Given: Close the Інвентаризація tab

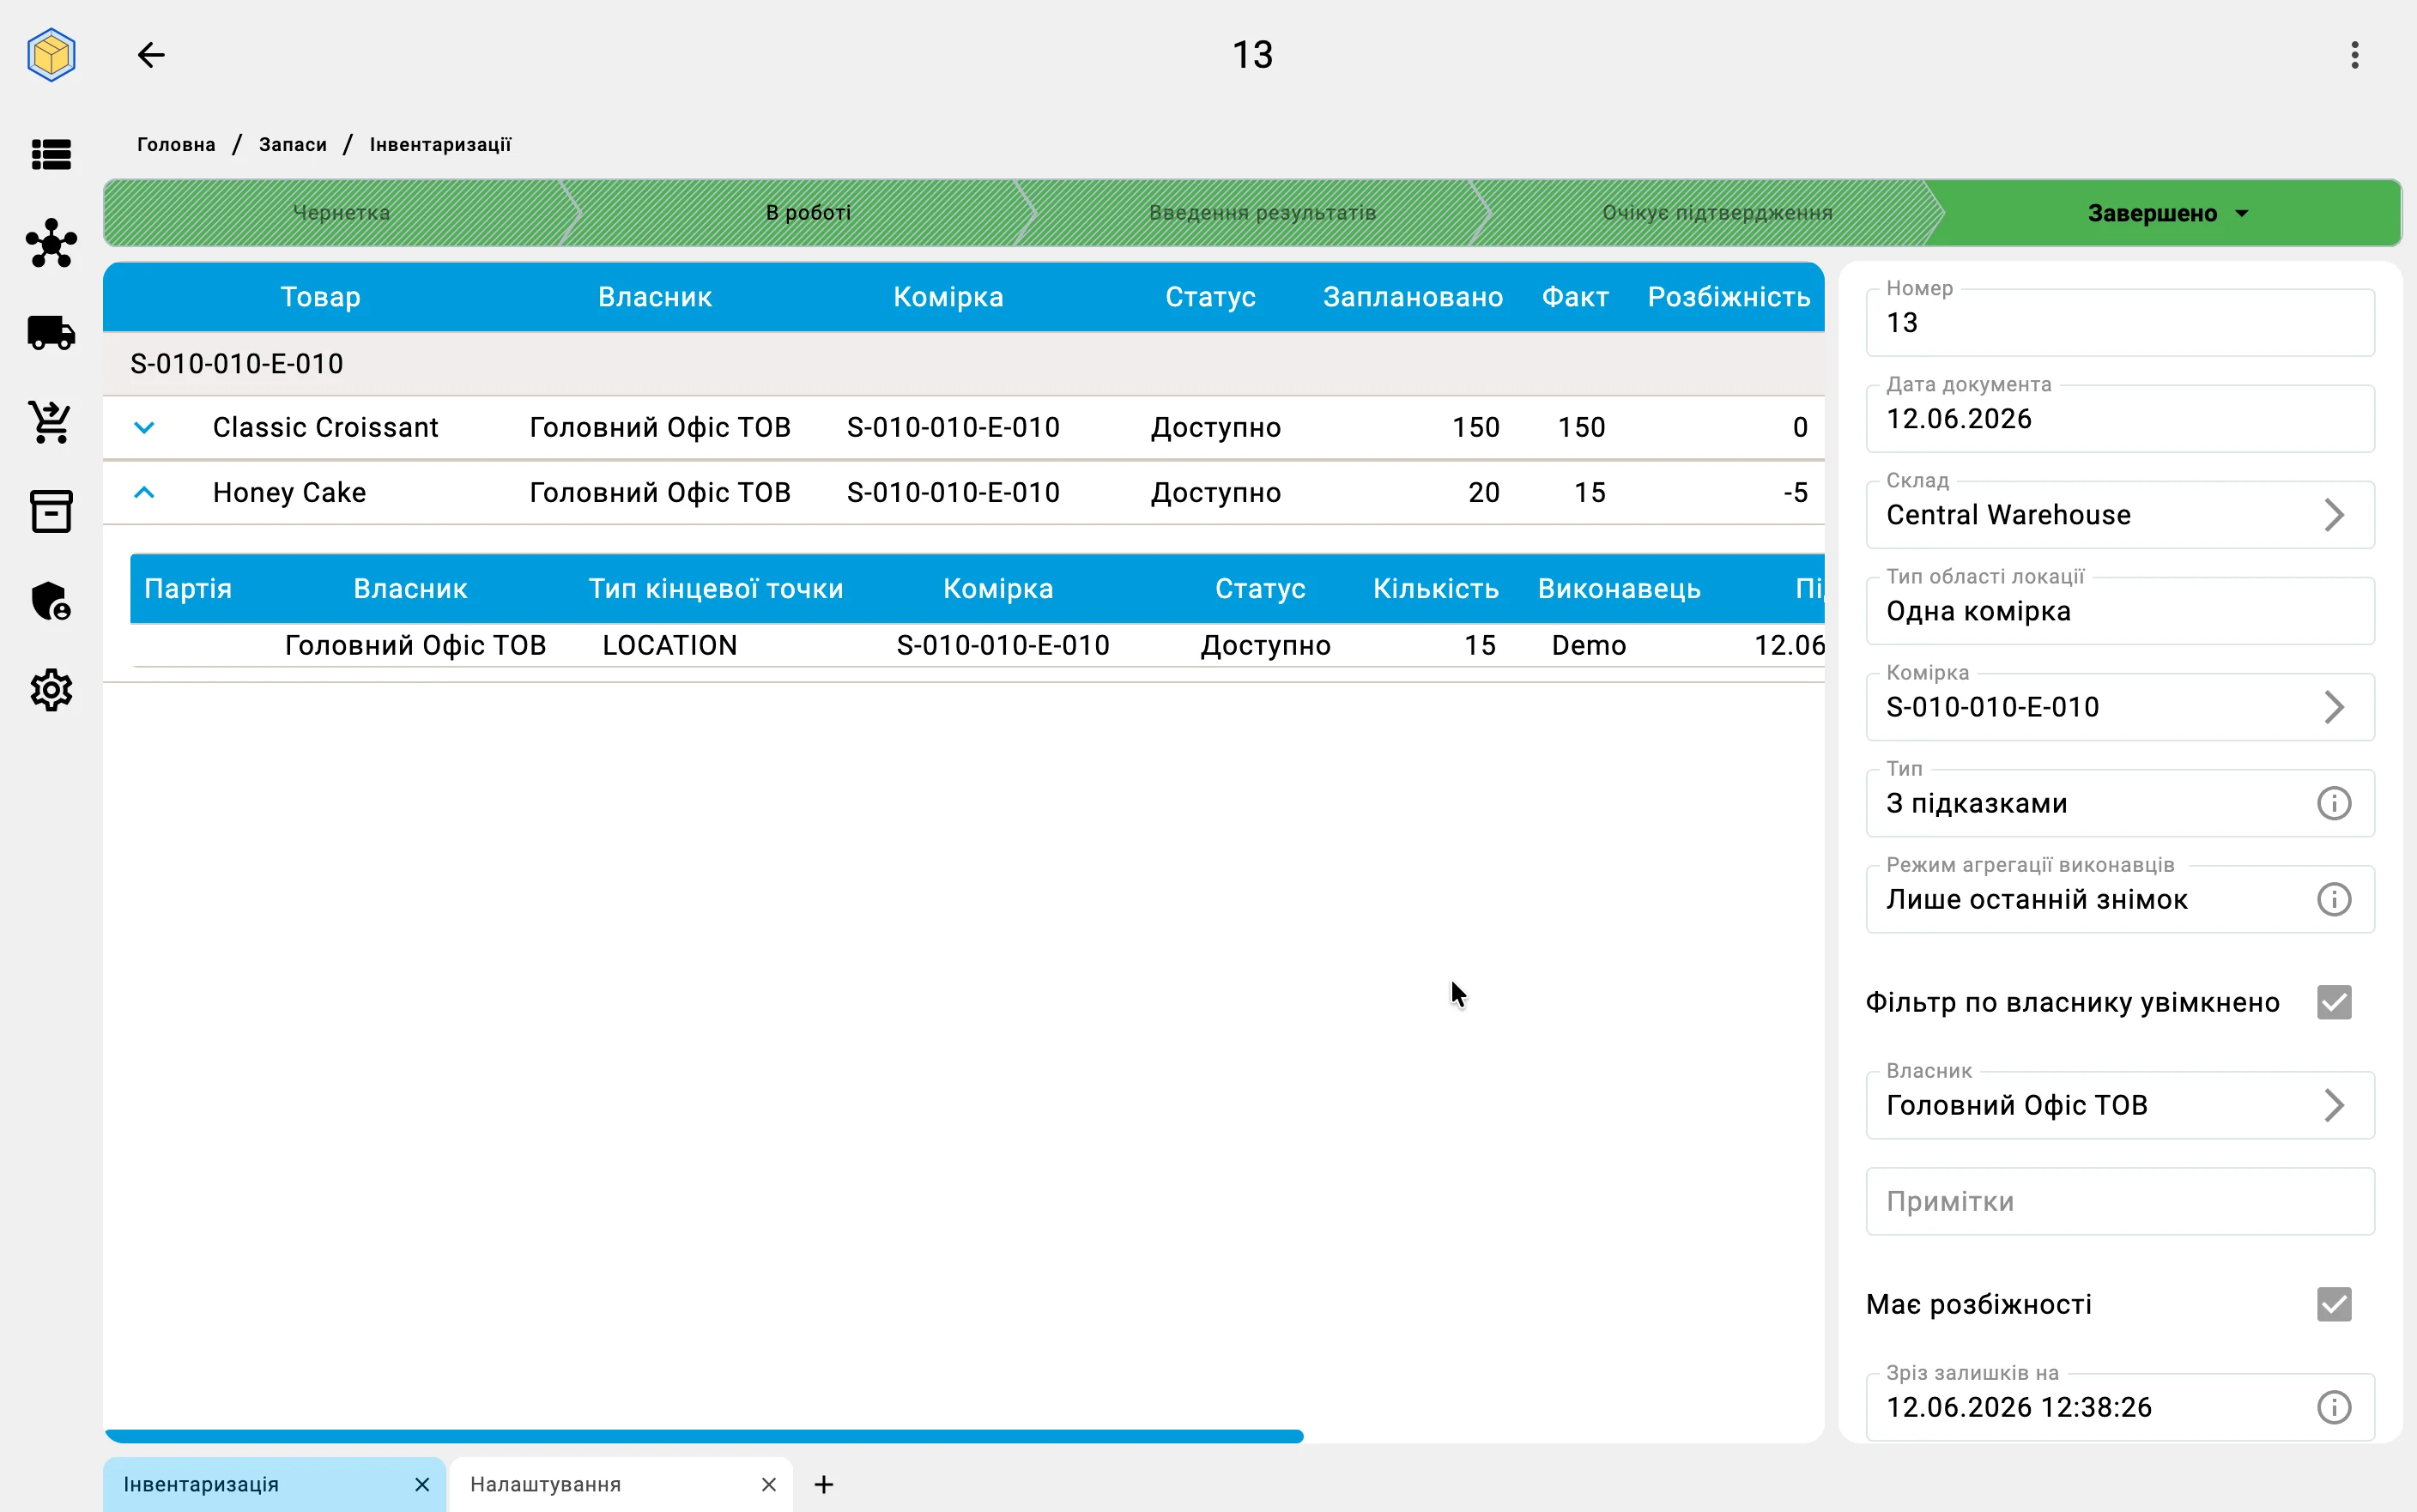Looking at the screenshot, I should click(422, 1484).
